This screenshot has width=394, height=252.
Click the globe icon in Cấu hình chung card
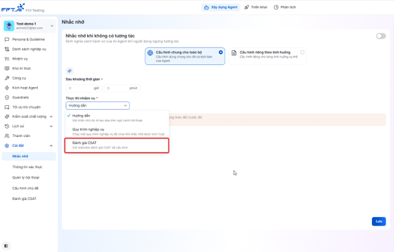click(x=150, y=53)
